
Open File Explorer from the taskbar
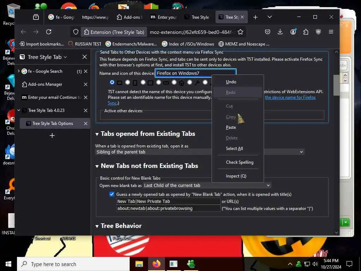[x=139, y=264]
